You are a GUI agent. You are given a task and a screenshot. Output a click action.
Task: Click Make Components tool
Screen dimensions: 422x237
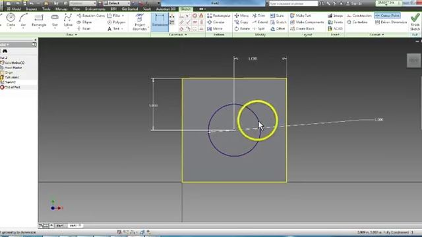[307, 22]
